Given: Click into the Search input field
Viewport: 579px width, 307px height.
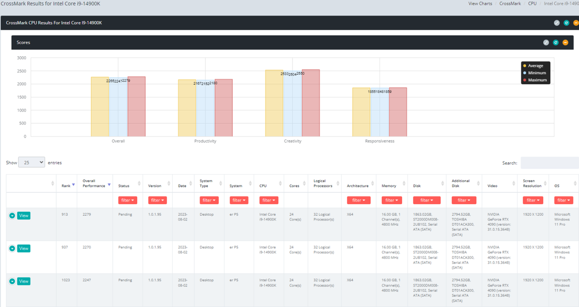Looking at the screenshot, I should click(550, 163).
